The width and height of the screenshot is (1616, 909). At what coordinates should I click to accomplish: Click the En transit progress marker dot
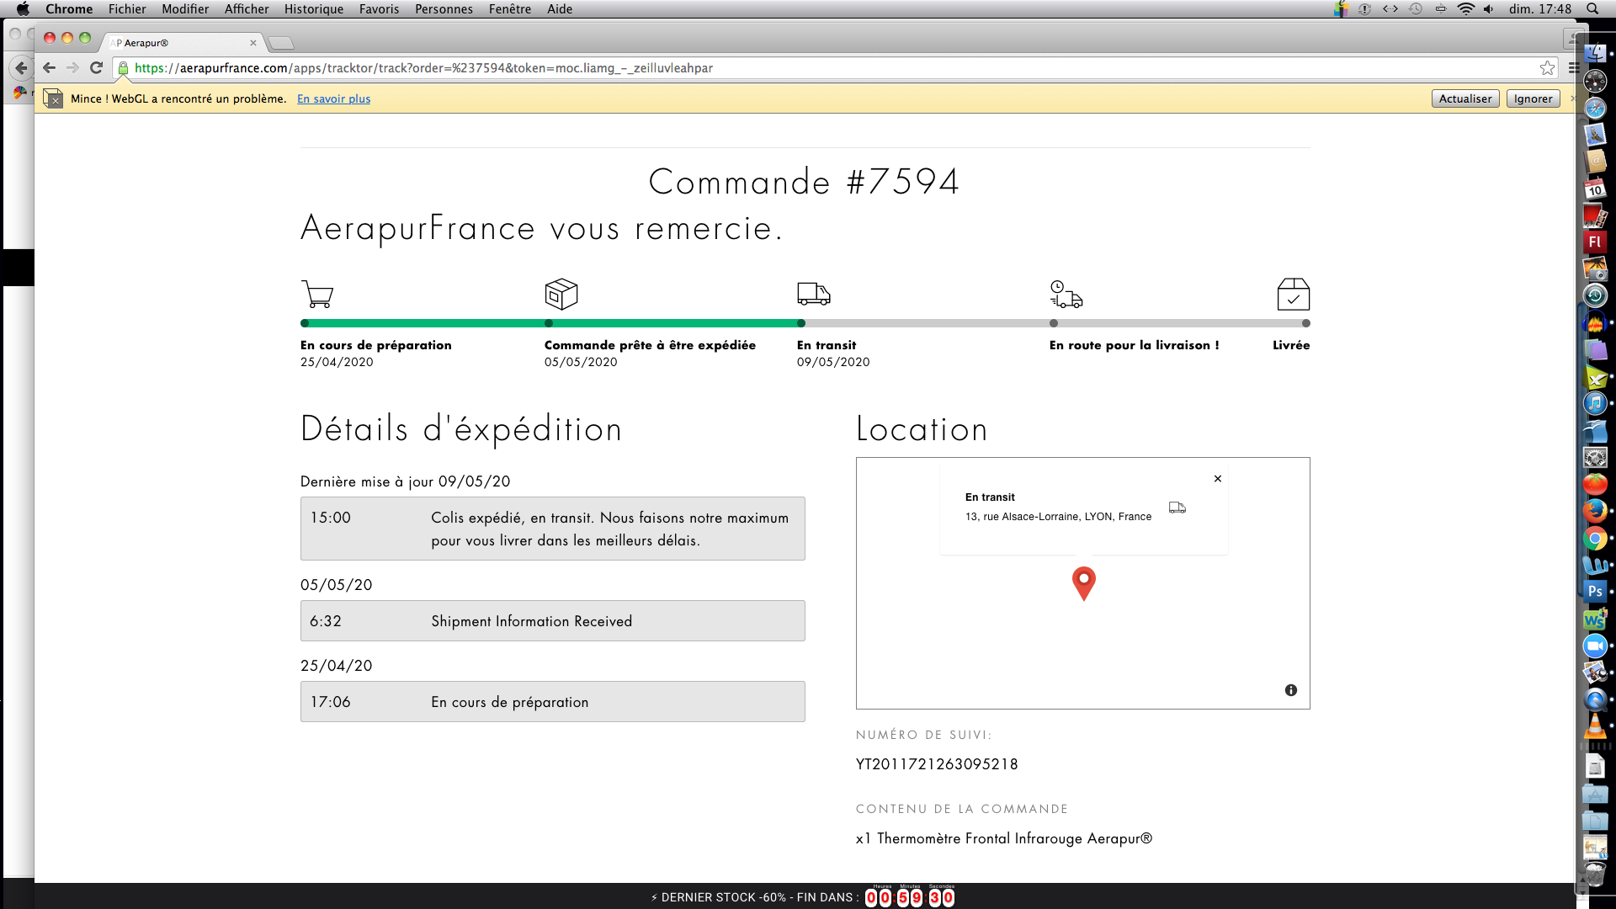[801, 323]
